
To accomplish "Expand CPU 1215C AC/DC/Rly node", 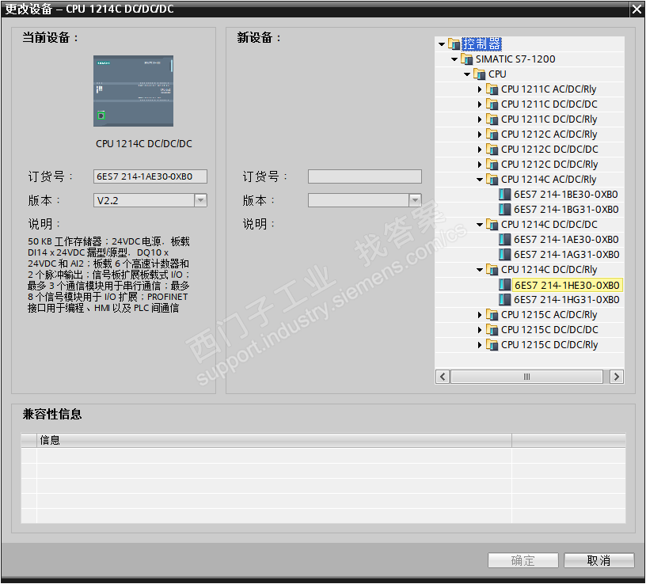I will click(480, 315).
